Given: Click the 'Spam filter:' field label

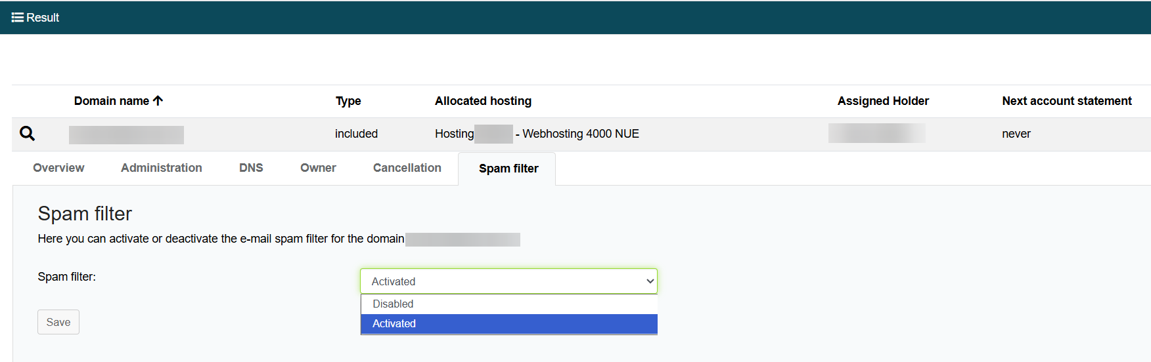Looking at the screenshot, I should click(x=66, y=277).
